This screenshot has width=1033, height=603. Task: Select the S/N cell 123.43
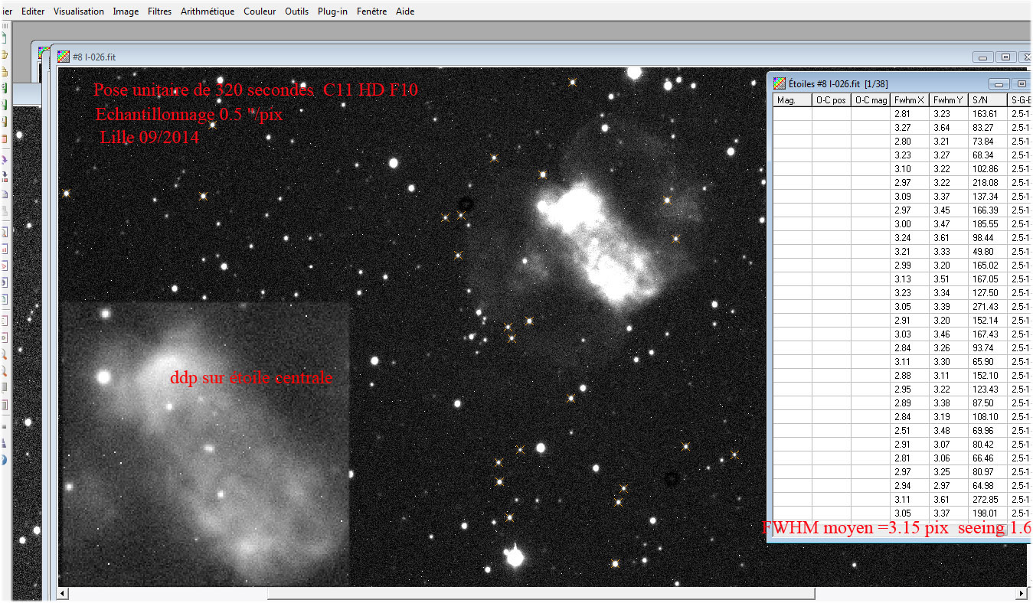coord(989,390)
